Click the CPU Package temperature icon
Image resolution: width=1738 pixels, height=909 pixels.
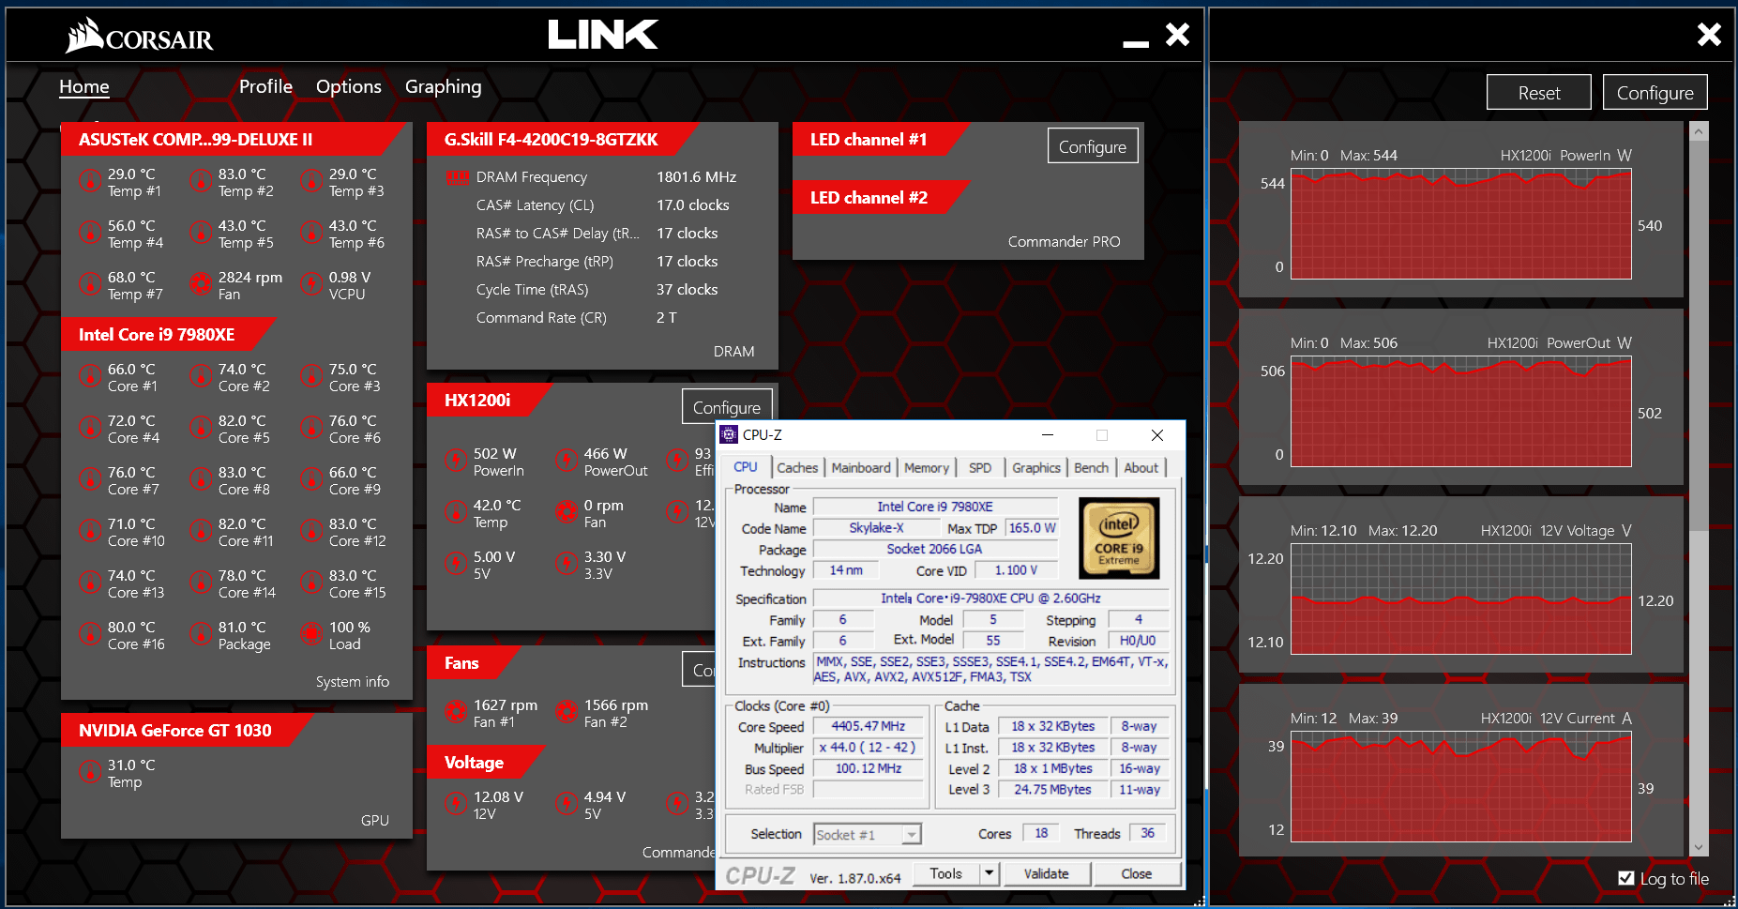[x=200, y=633]
